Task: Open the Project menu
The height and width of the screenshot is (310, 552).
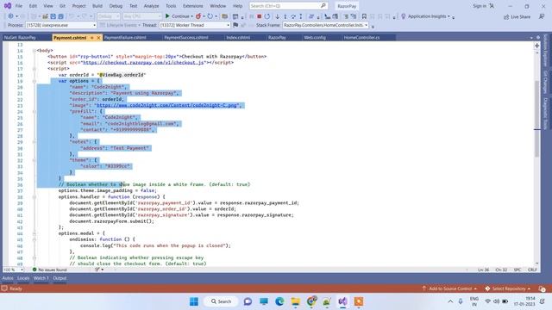Action: point(78,6)
